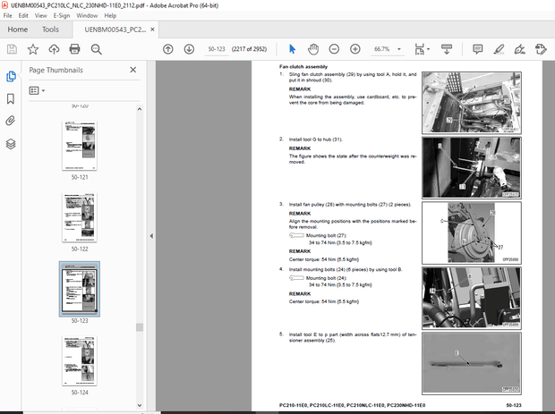The width and height of the screenshot is (555, 414).
Task: Click the Stamp tool icon
Action: click(x=541, y=49)
